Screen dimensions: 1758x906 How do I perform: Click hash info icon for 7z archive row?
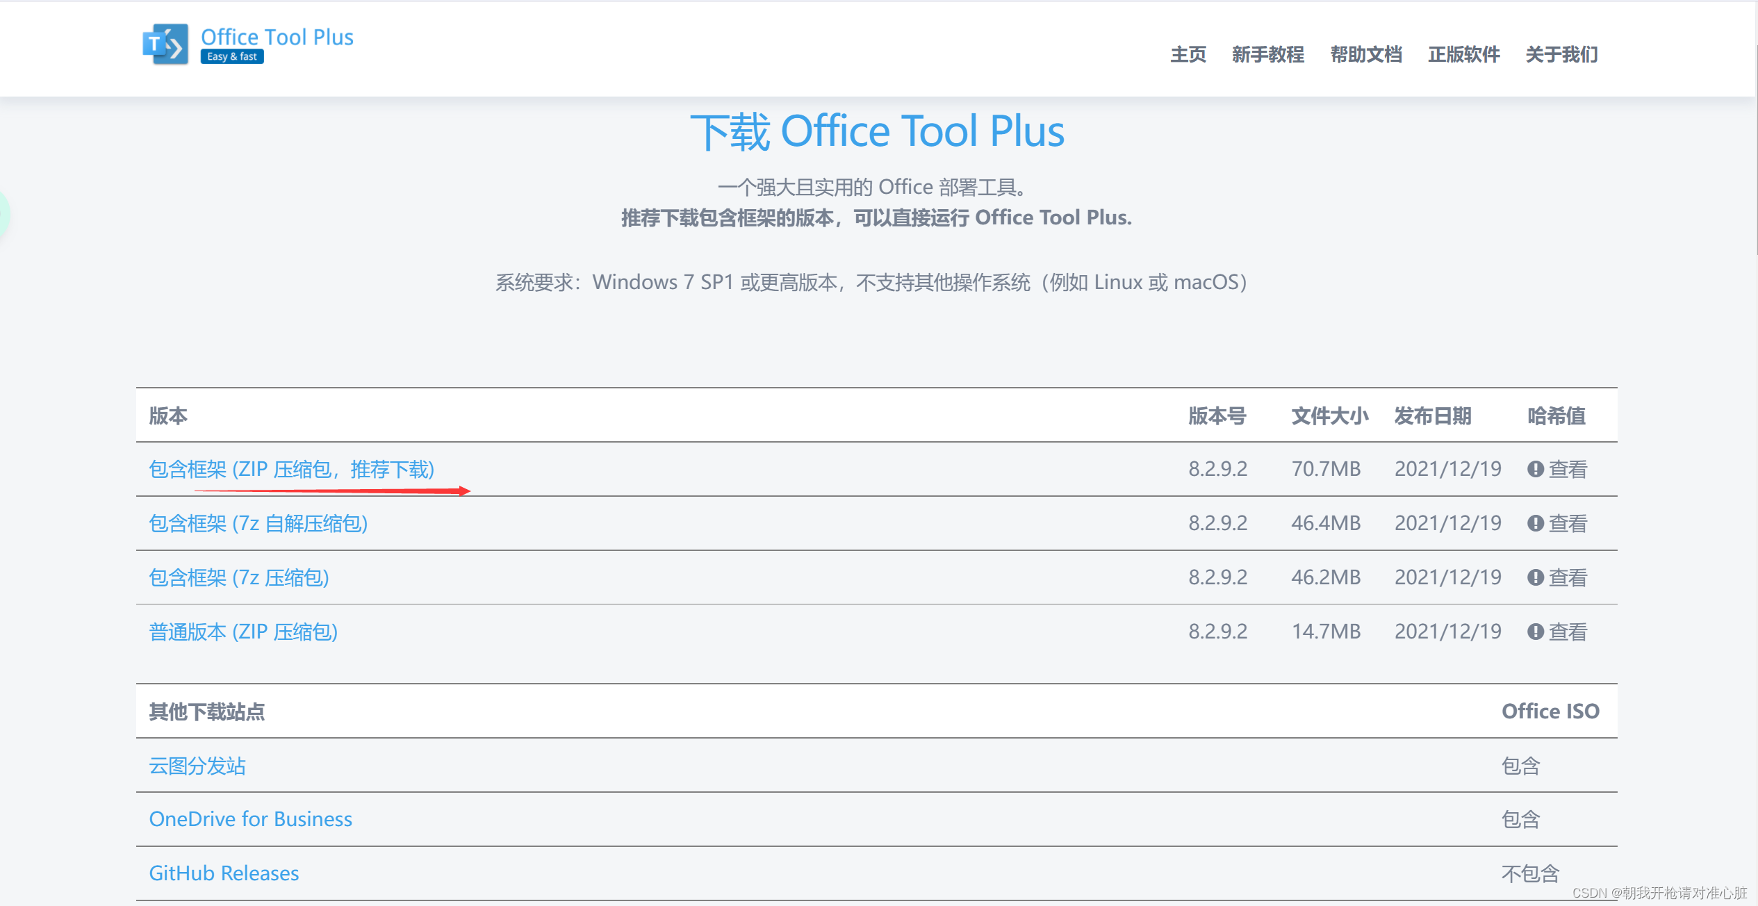(1535, 577)
